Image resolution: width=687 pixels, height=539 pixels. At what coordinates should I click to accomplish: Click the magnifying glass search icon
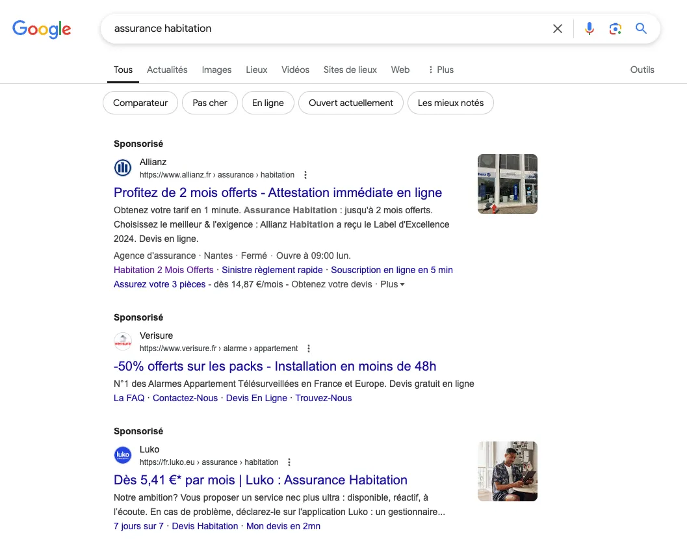point(641,29)
